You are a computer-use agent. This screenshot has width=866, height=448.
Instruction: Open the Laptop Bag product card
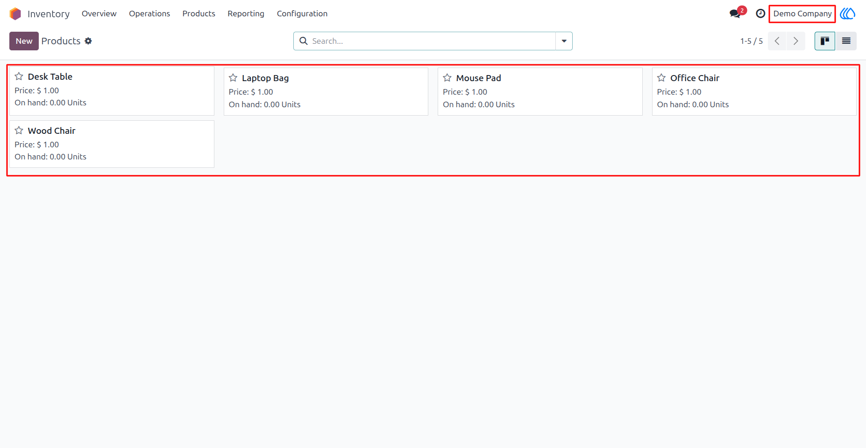pyautogui.click(x=326, y=92)
